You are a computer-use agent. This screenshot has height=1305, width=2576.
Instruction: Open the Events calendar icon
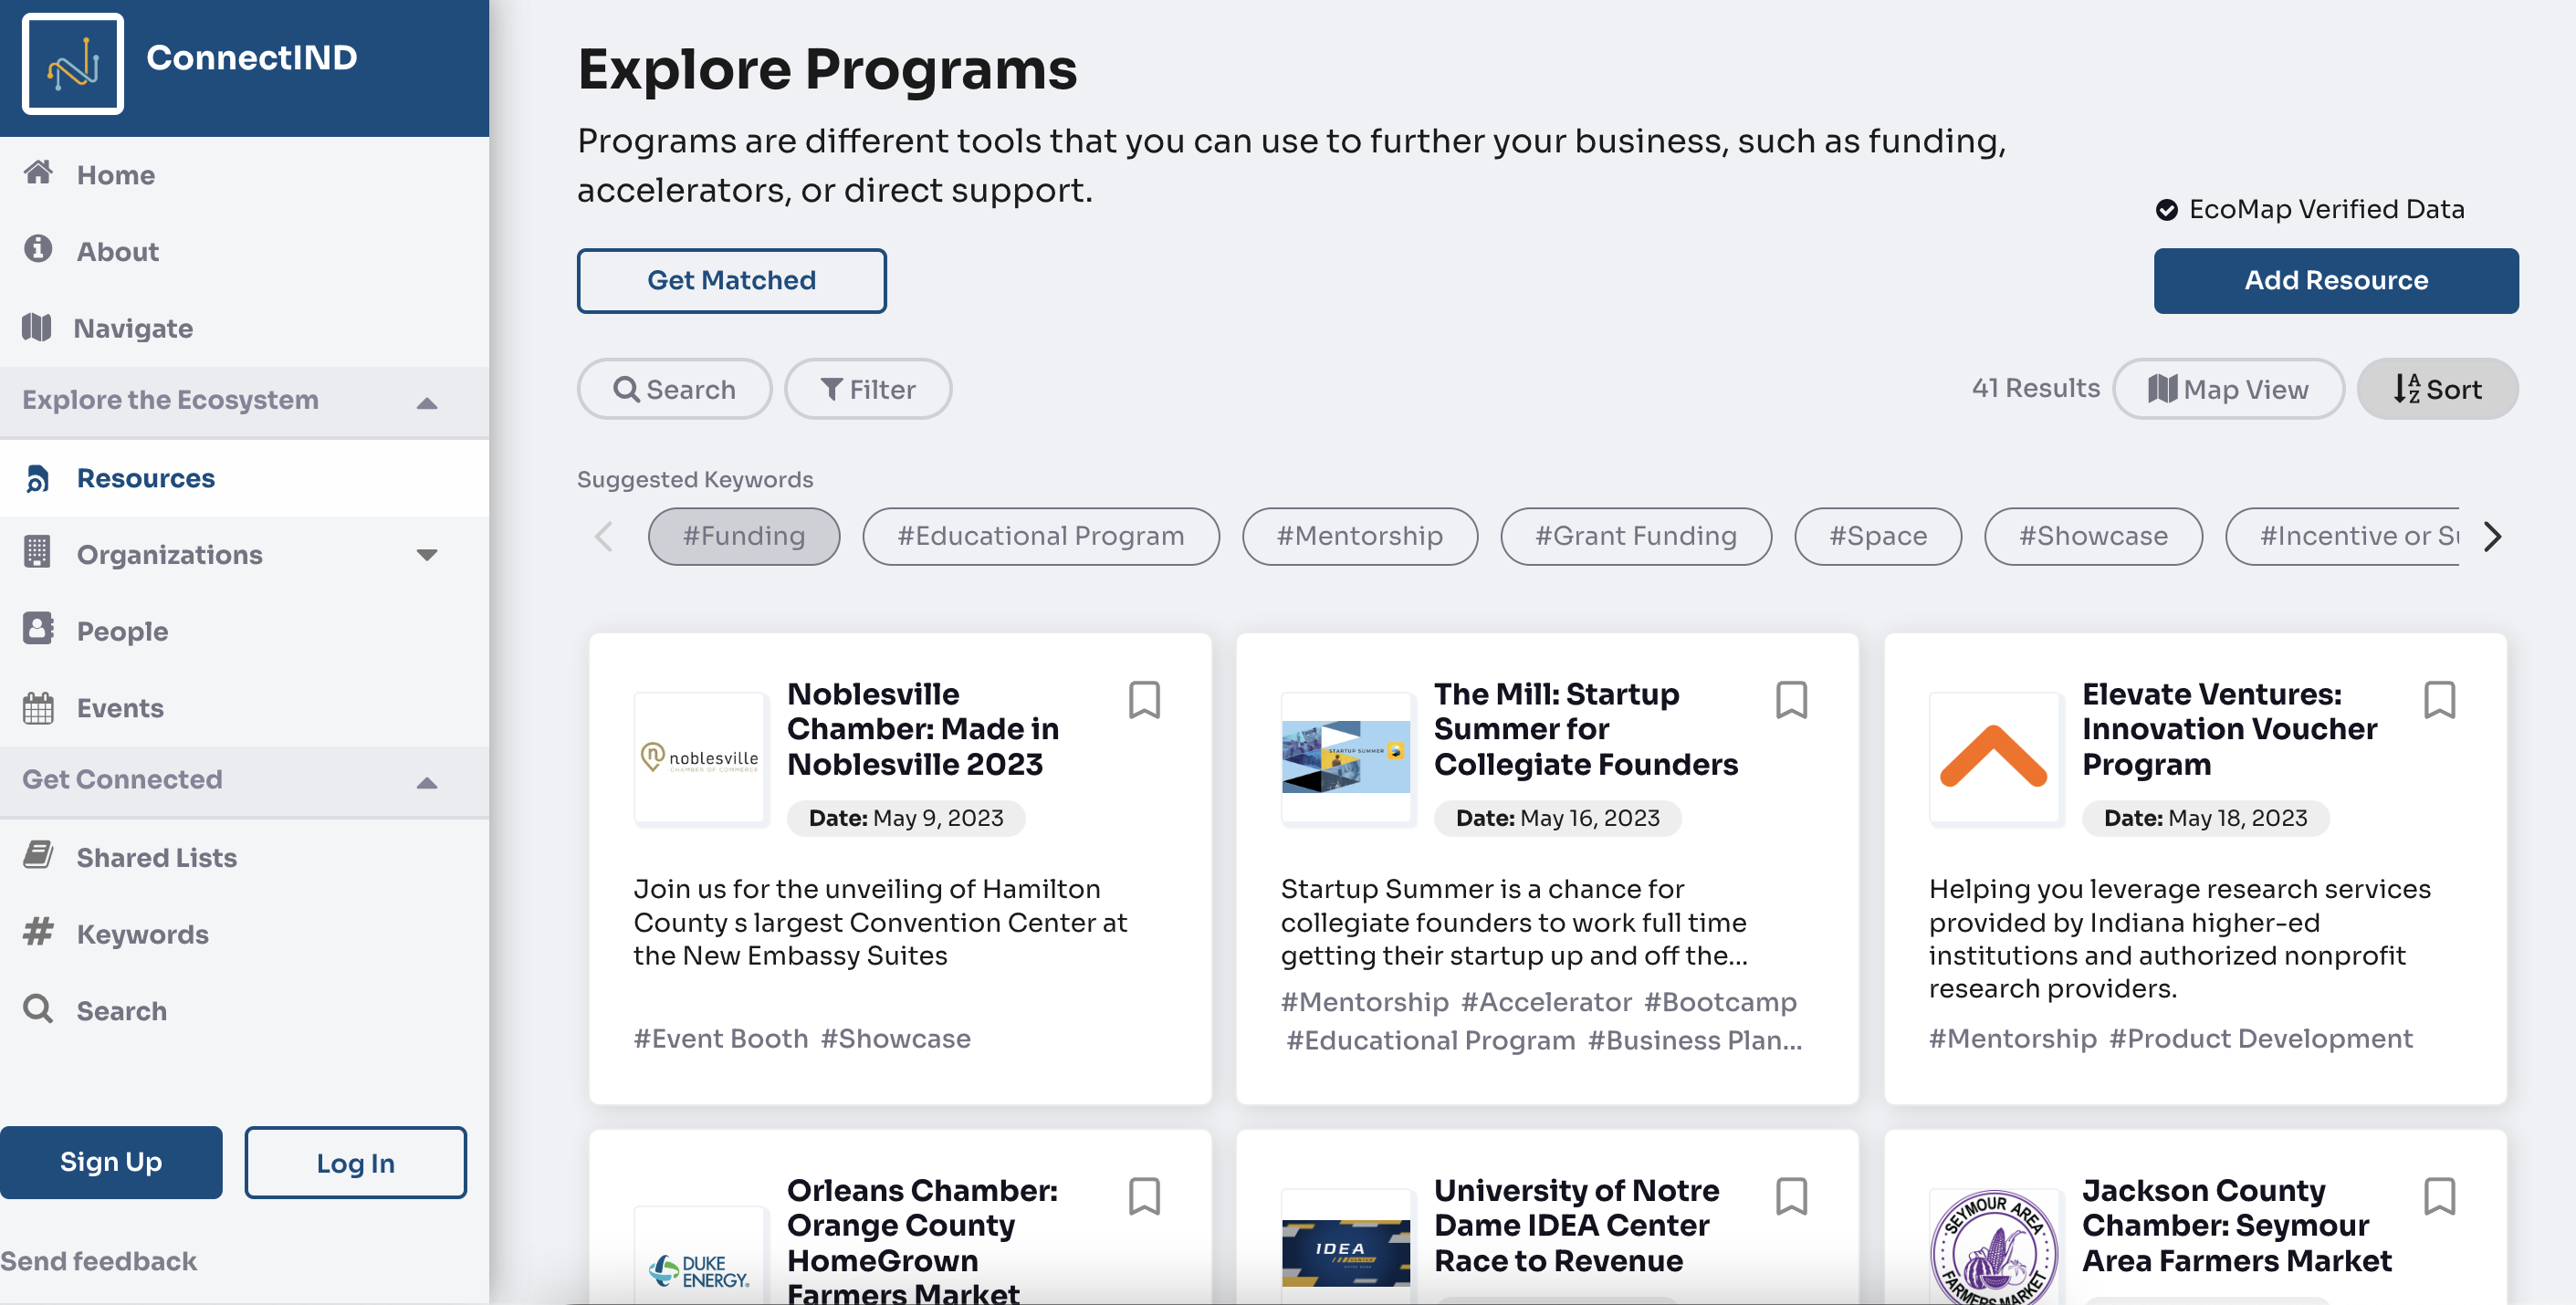click(x=38, y=707)
